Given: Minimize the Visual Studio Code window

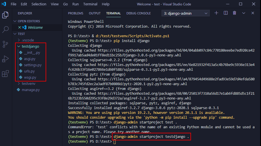Looking at the screenshot, I should click(228, 4).
